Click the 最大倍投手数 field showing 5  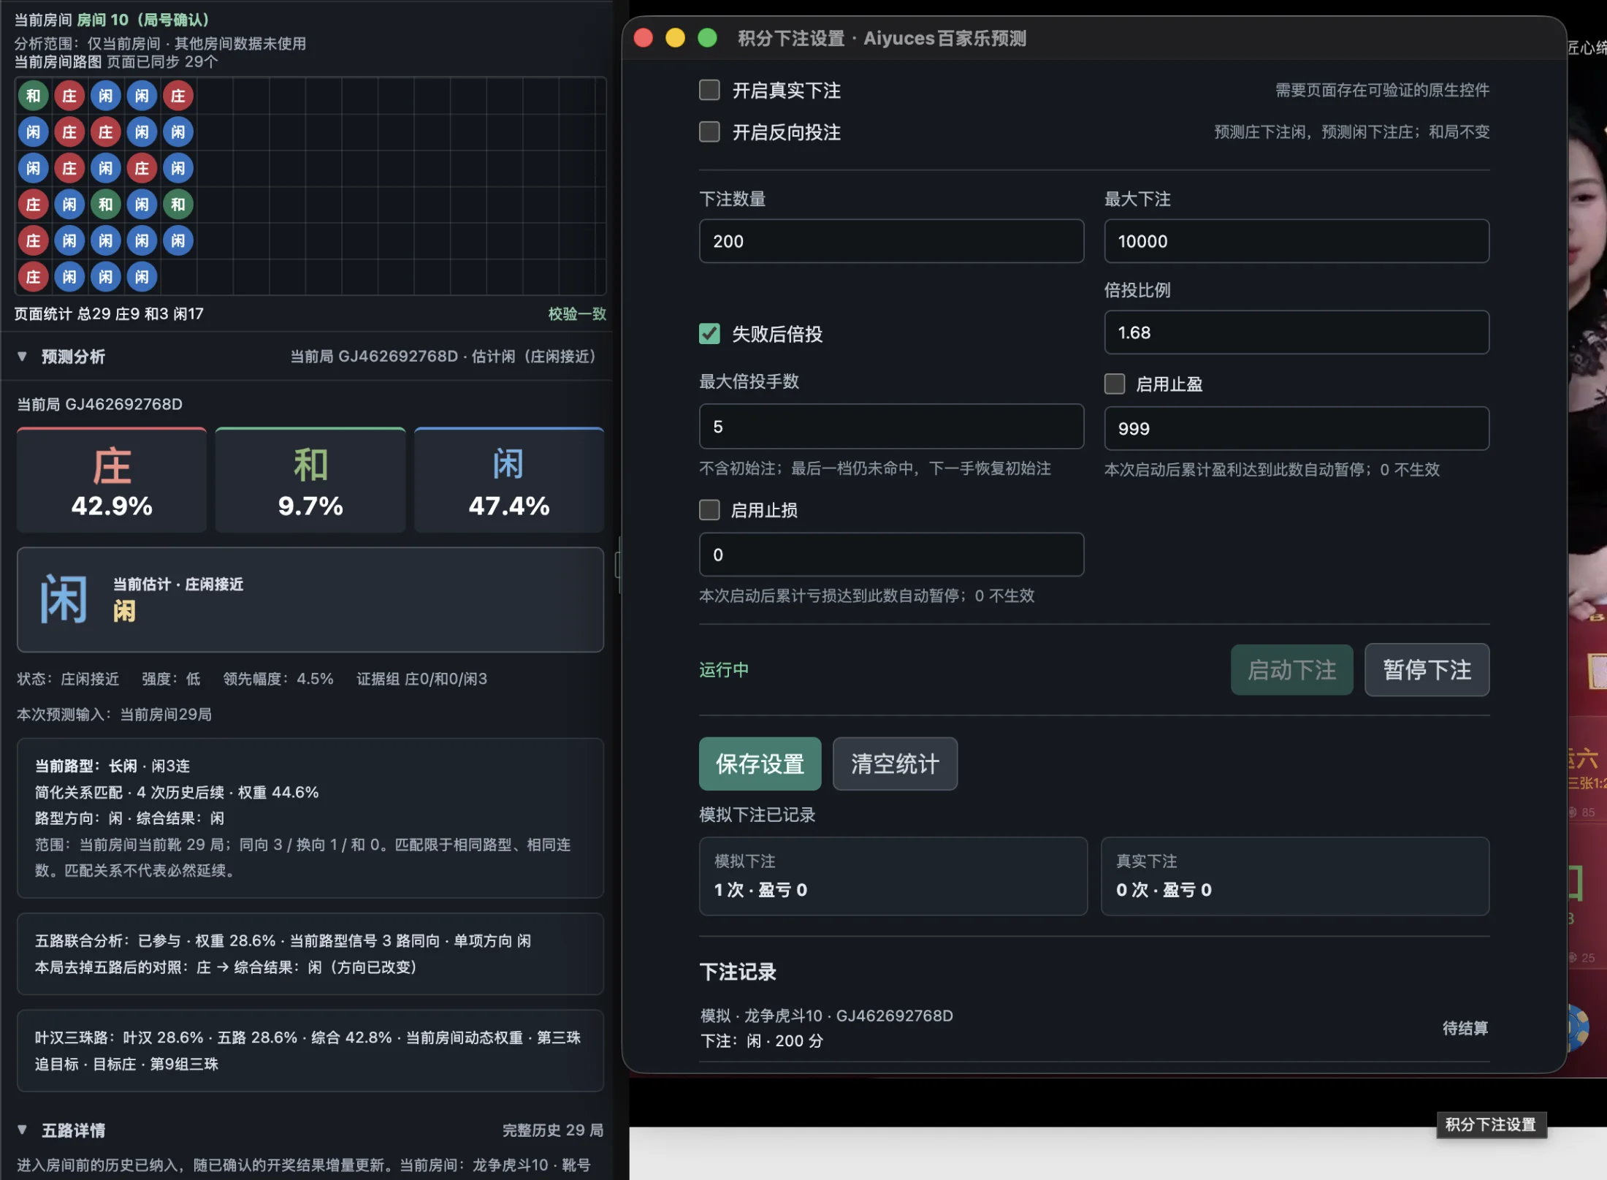tap(891, 427)
